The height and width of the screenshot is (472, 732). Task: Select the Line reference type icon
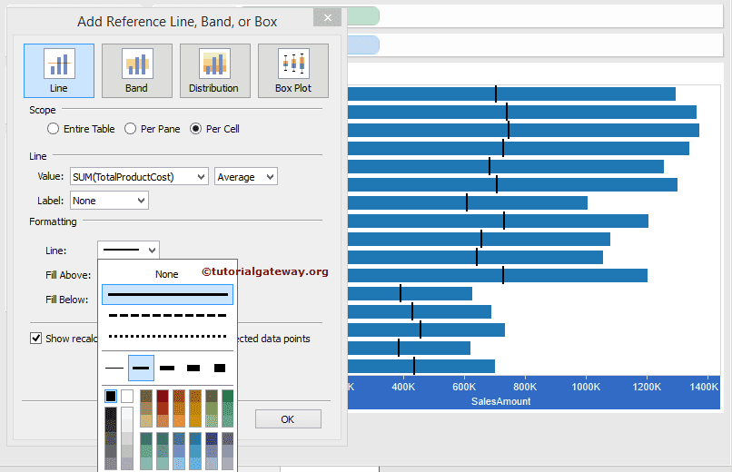tap(59, 70)
